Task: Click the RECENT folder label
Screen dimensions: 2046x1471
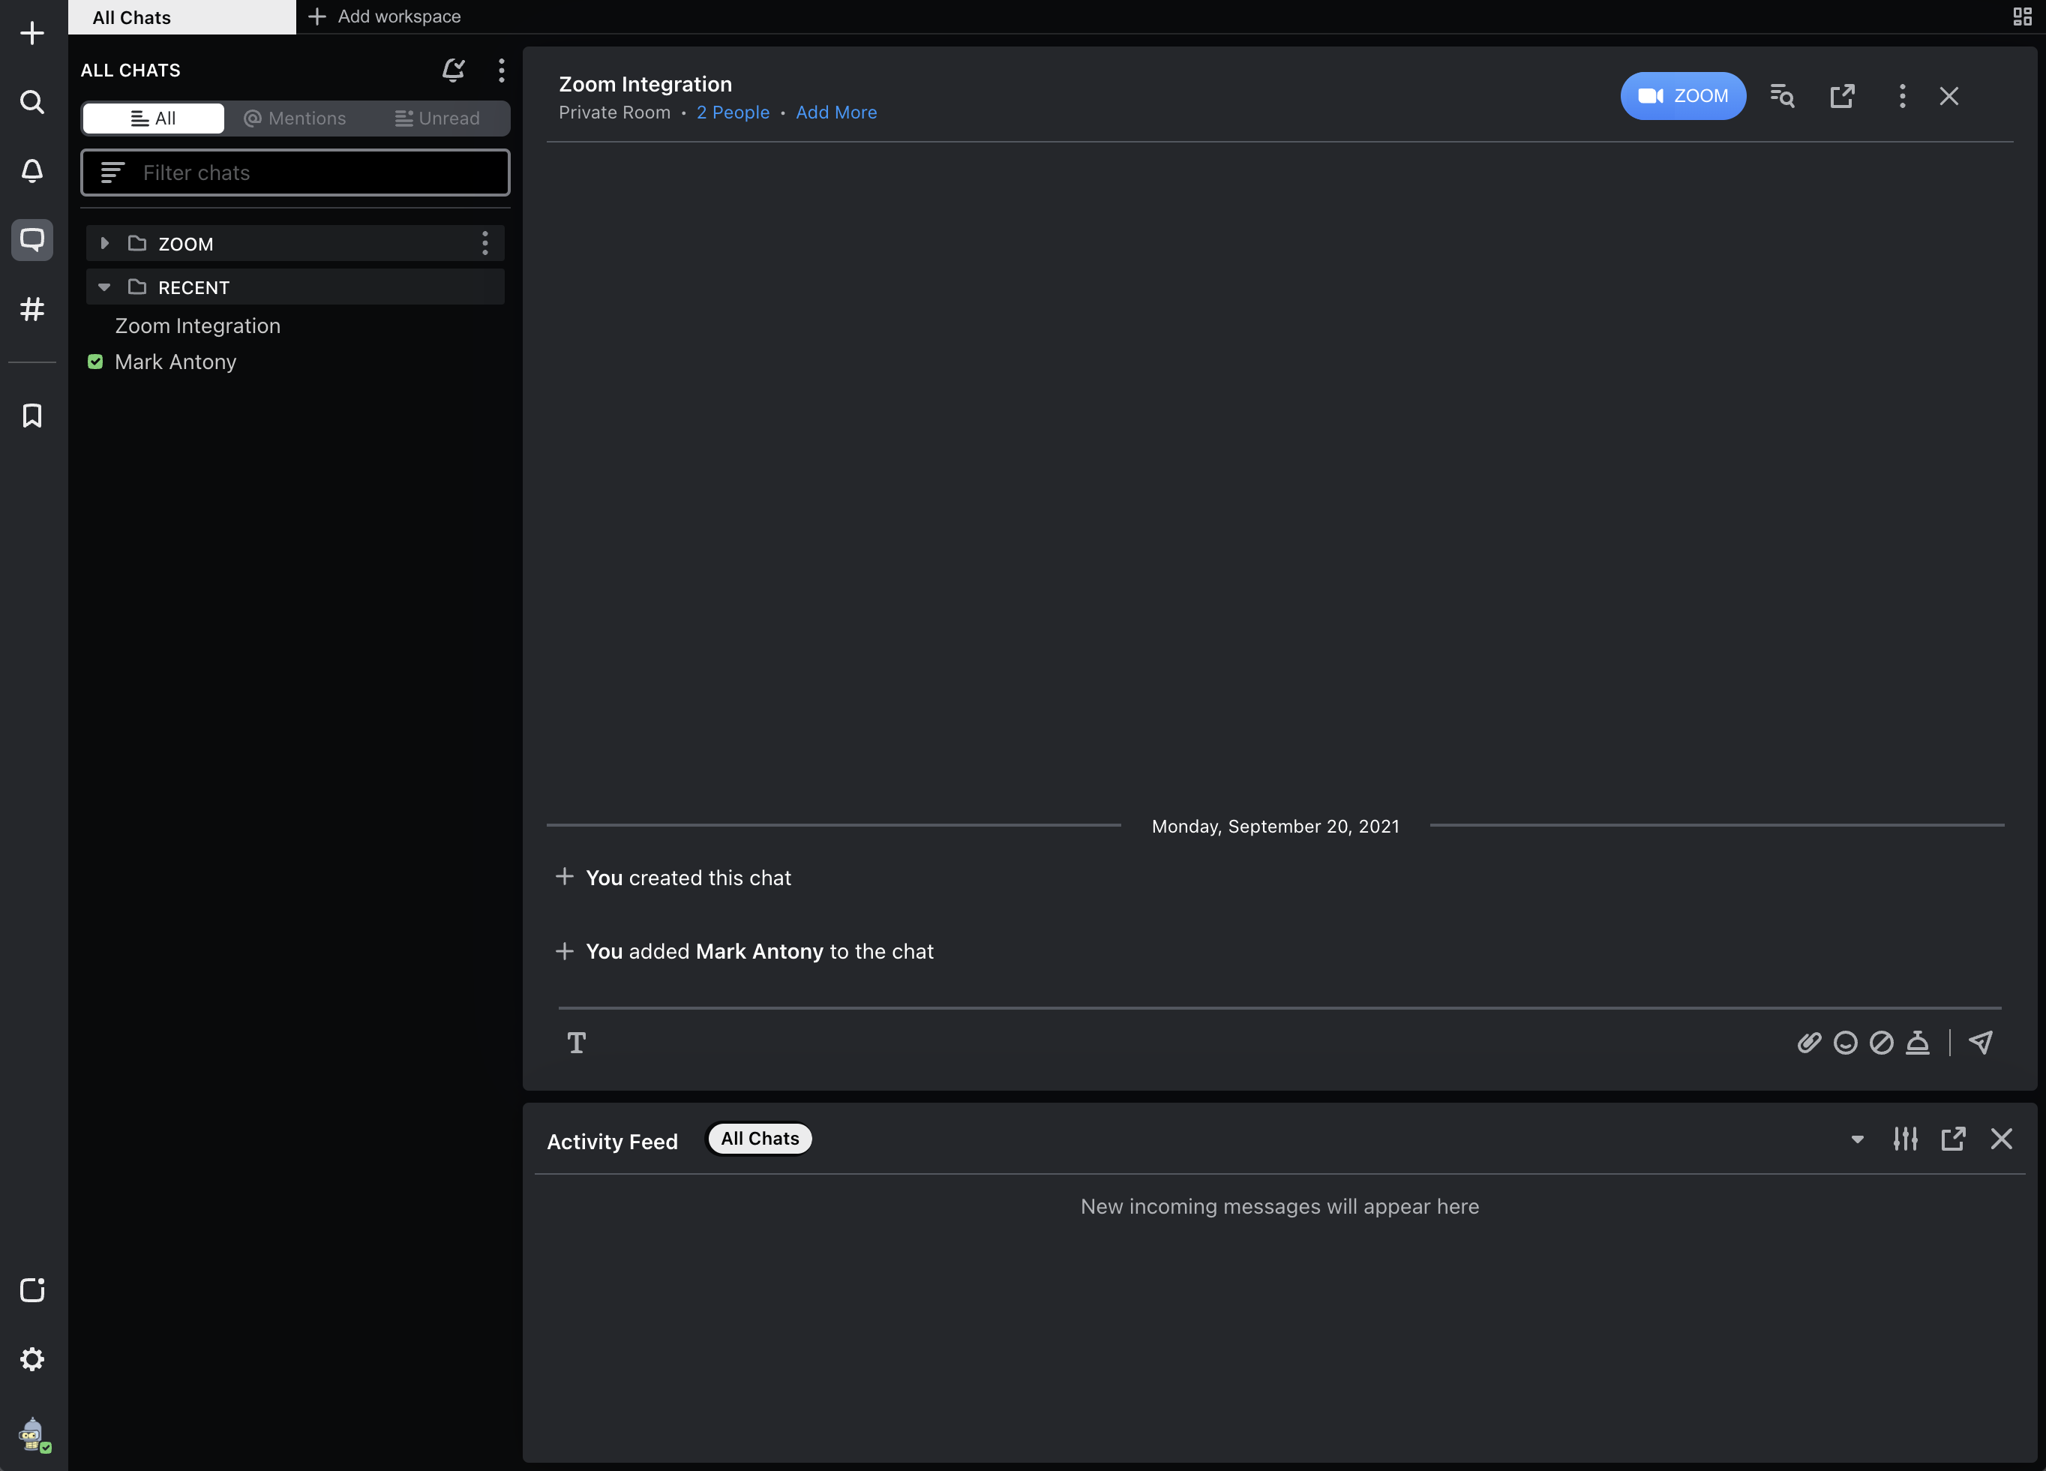Action: tap(194, 287)
